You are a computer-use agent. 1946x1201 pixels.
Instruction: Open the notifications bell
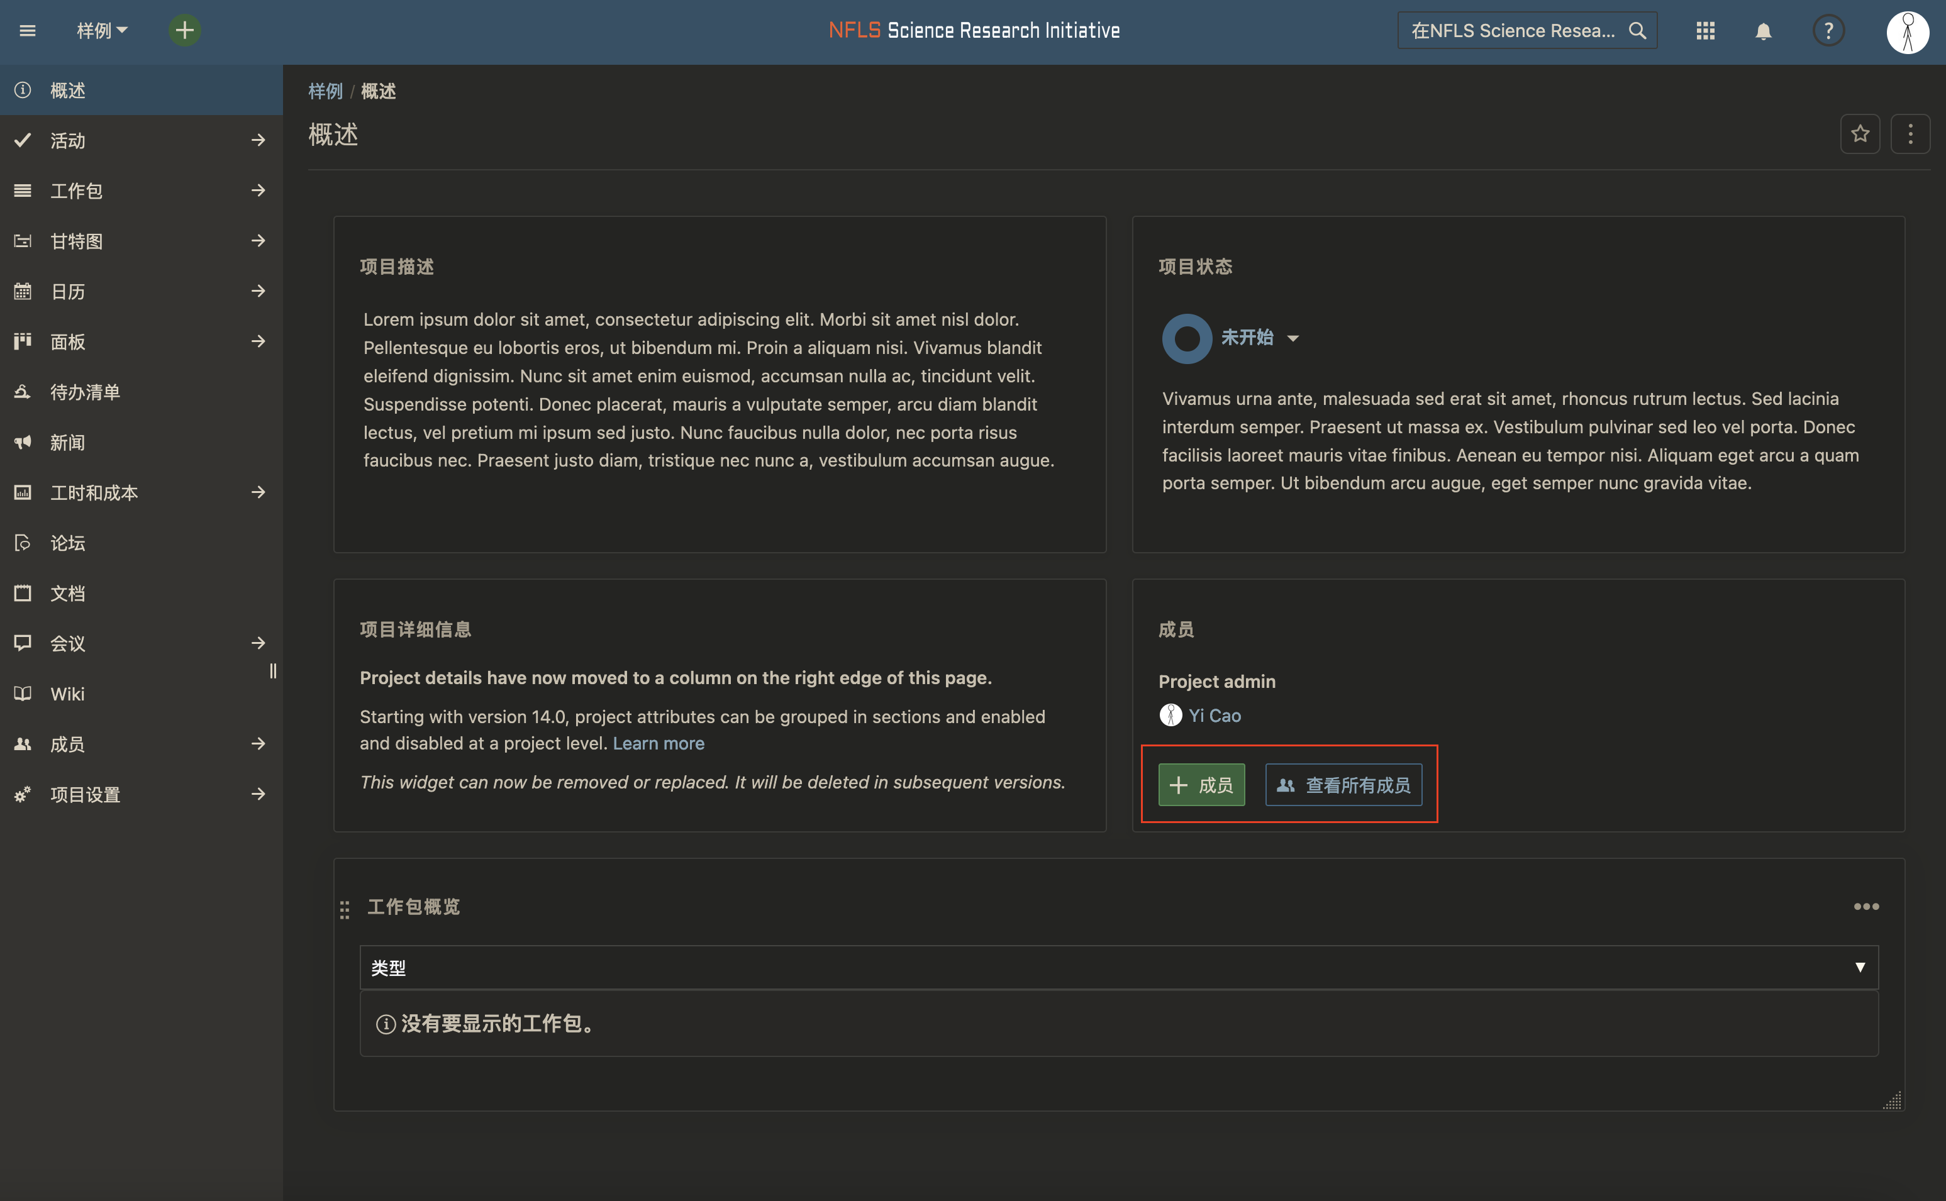click(x=1764, y=31)
